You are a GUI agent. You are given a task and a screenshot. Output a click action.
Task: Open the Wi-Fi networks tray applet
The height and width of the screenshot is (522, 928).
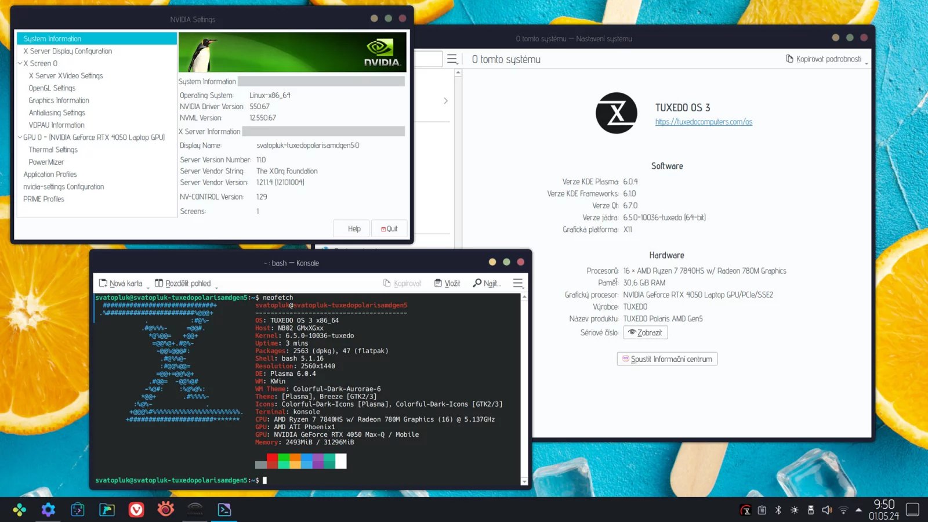(x=843, y=510)
